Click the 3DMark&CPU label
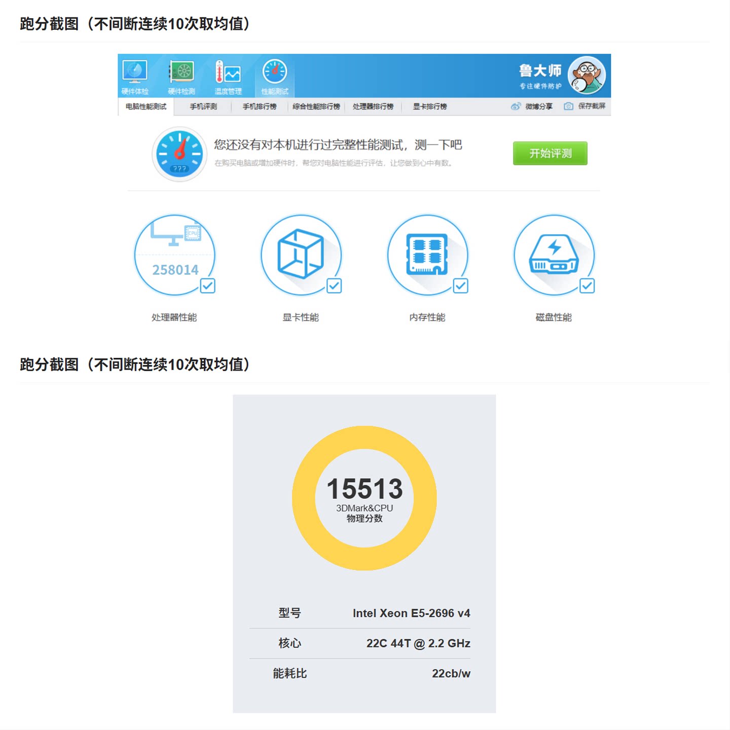The width and height of the screenshot is (730, 730). pos(364,508)
